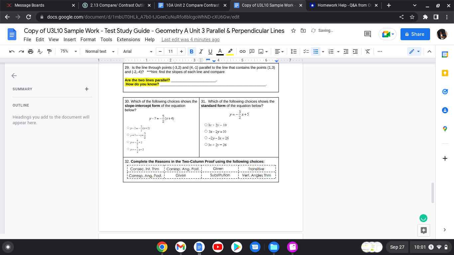Apply a checklist with the checklist icon

(x=306, y=51)
